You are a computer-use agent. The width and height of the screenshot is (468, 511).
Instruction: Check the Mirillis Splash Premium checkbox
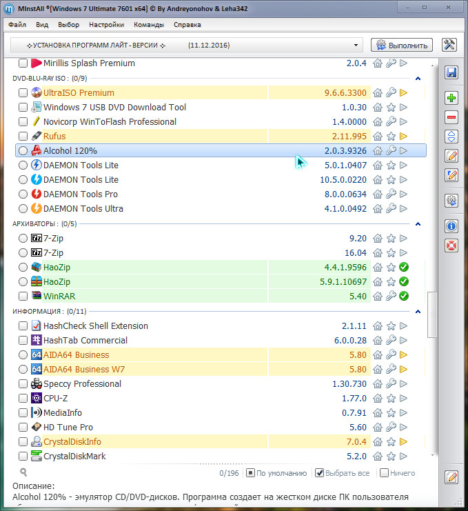[23, 63]
